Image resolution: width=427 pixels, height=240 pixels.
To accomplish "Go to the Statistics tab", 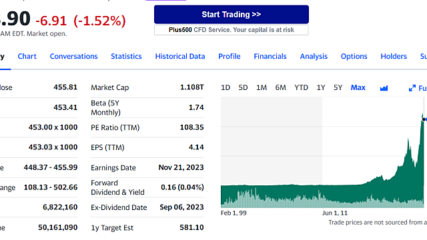I will pos(126,56).
